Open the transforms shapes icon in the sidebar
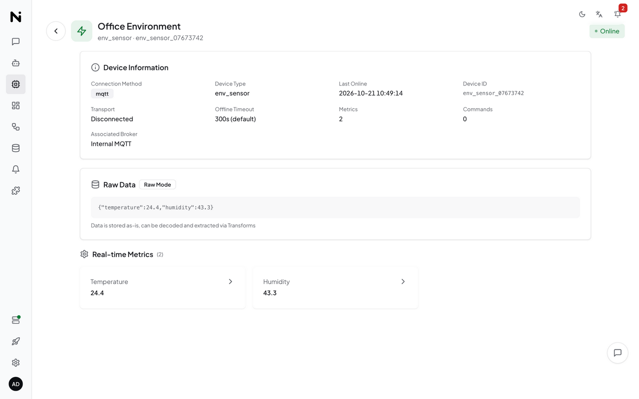Image resolution: width=639 pixels, height=399 pixels. click(x=16, y=127)
